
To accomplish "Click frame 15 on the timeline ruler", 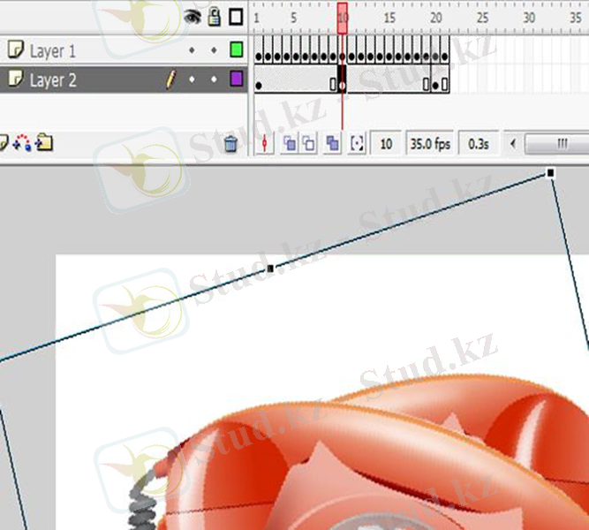I will 389,18.
